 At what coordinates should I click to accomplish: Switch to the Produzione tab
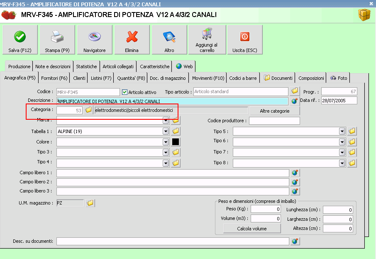click(19, 67)
